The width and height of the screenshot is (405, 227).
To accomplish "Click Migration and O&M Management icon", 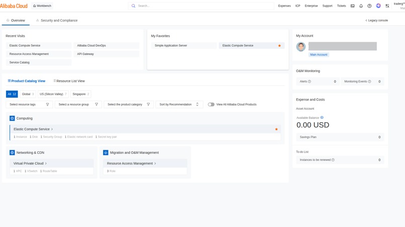I will pos(106,152).
